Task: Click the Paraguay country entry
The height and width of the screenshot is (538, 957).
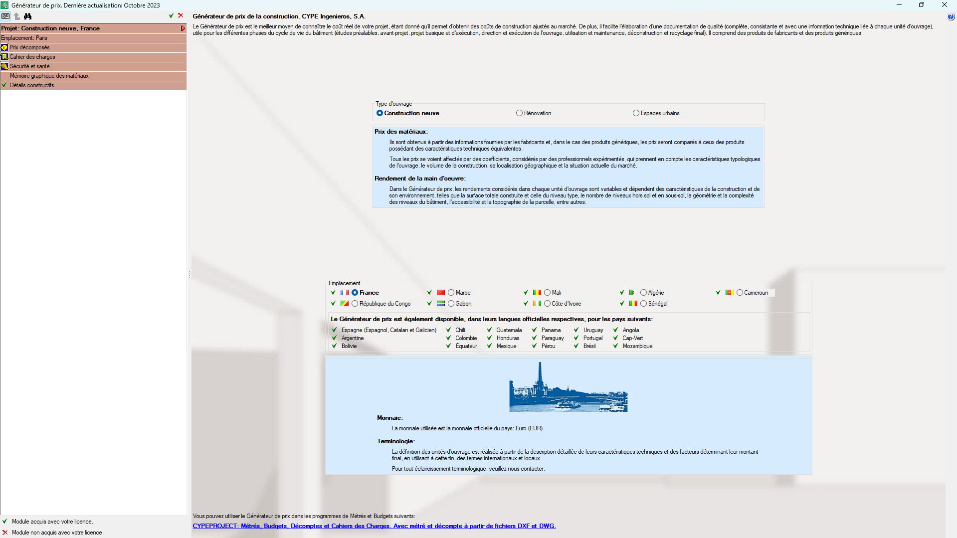Action: [x=553, y=338]
